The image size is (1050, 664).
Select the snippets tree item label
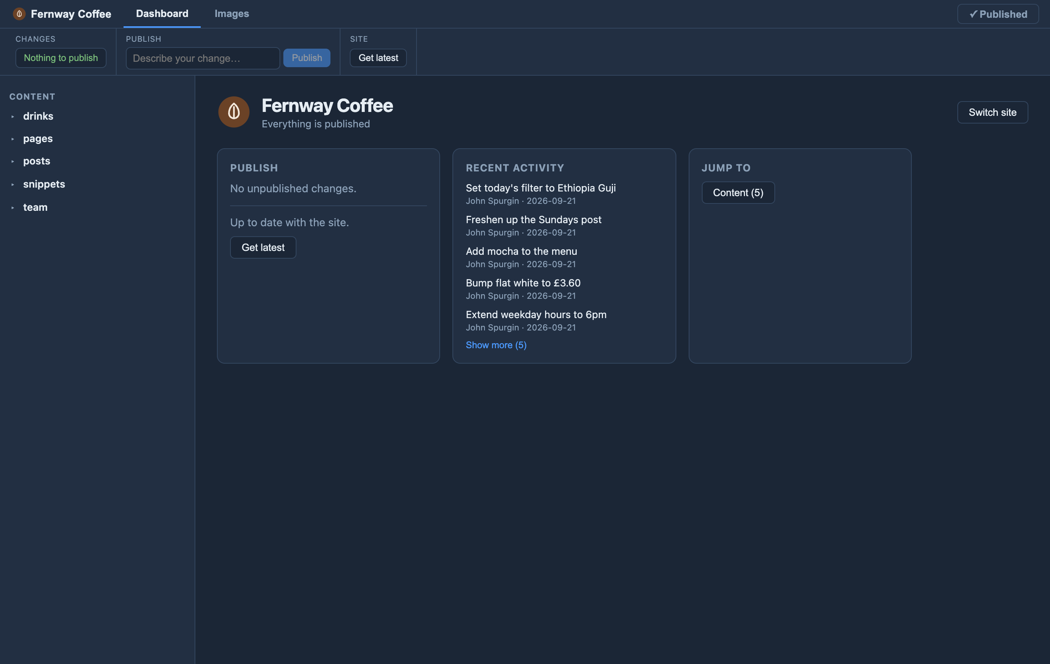click(x=44, y=185)
